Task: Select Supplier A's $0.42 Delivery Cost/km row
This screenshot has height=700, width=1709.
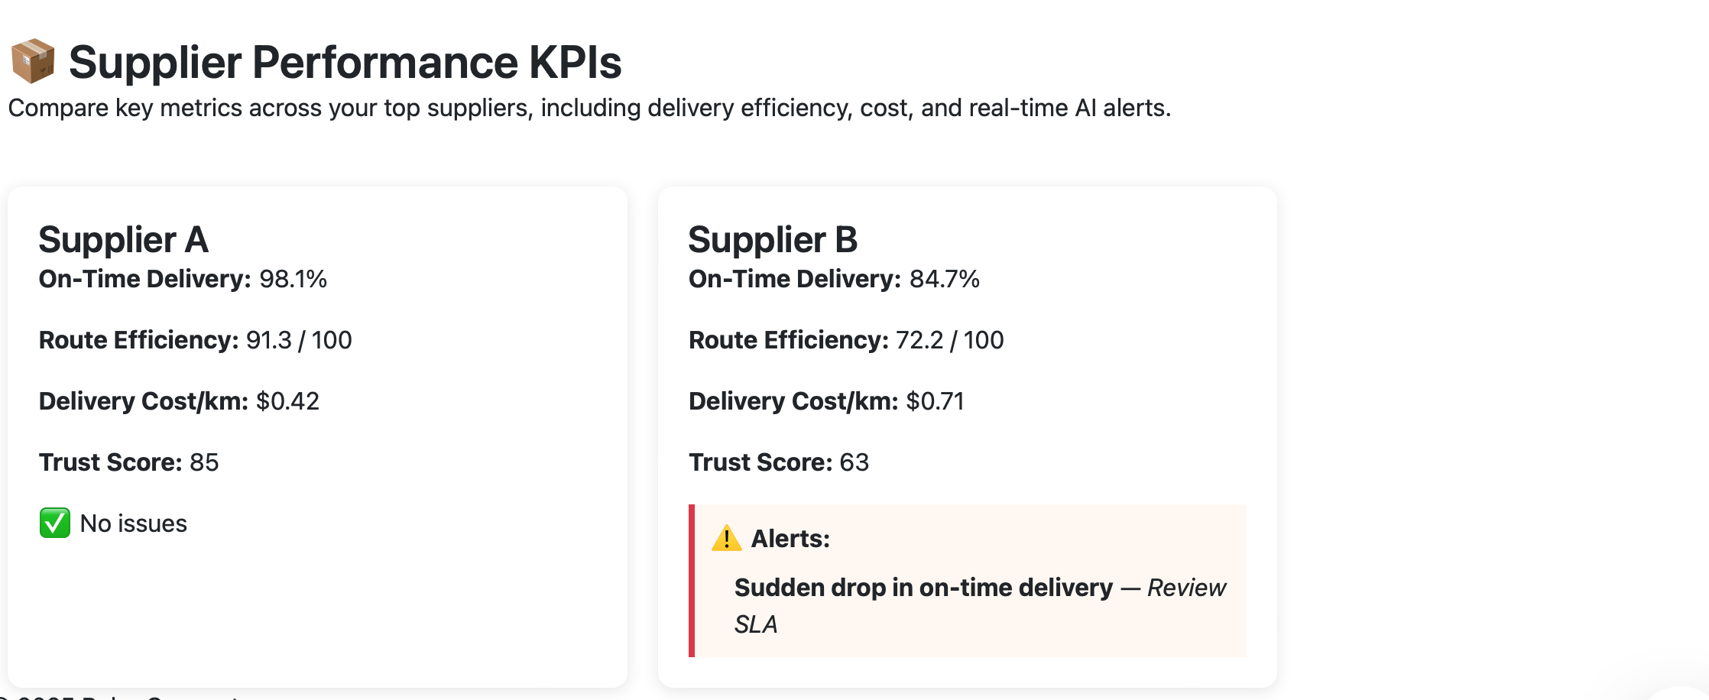Action: point(179,401)
